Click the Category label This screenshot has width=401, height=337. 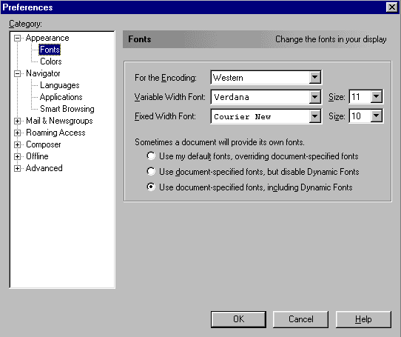coord(25,24)
